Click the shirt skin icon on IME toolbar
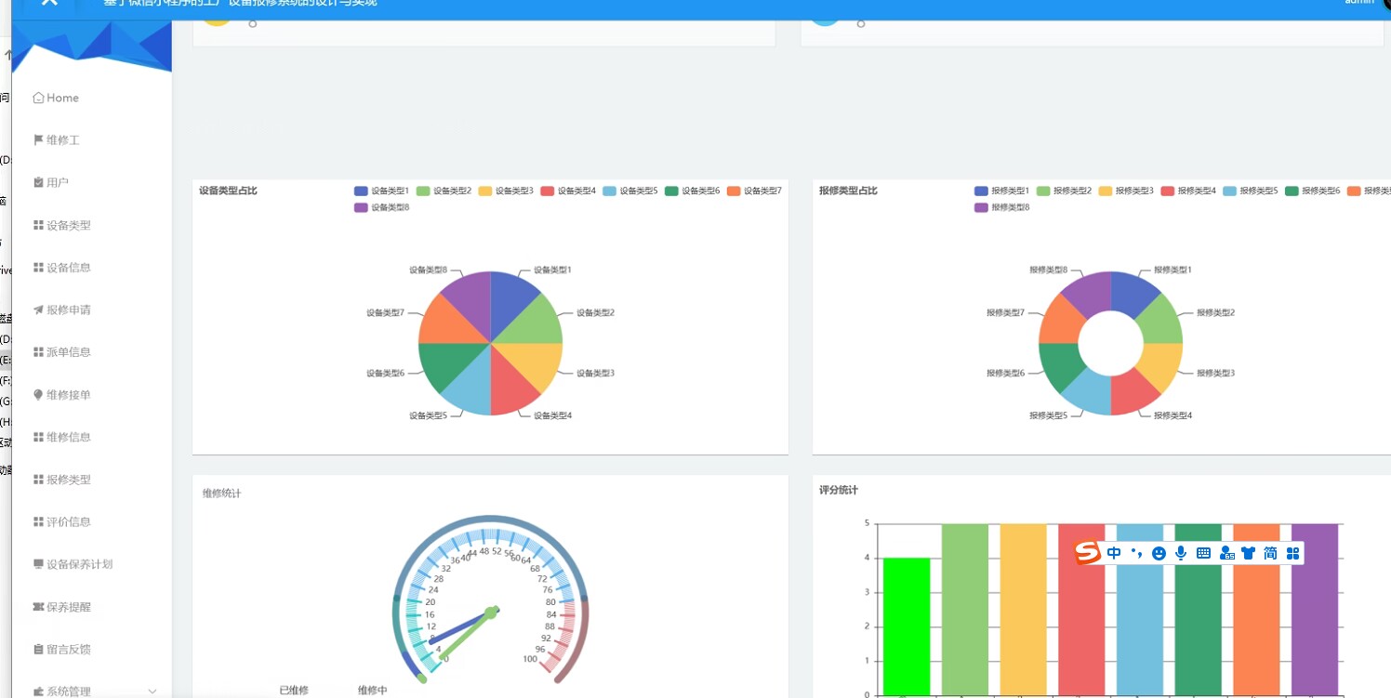The width and height of the screenshot is (1391, 698). (1248, 553)
